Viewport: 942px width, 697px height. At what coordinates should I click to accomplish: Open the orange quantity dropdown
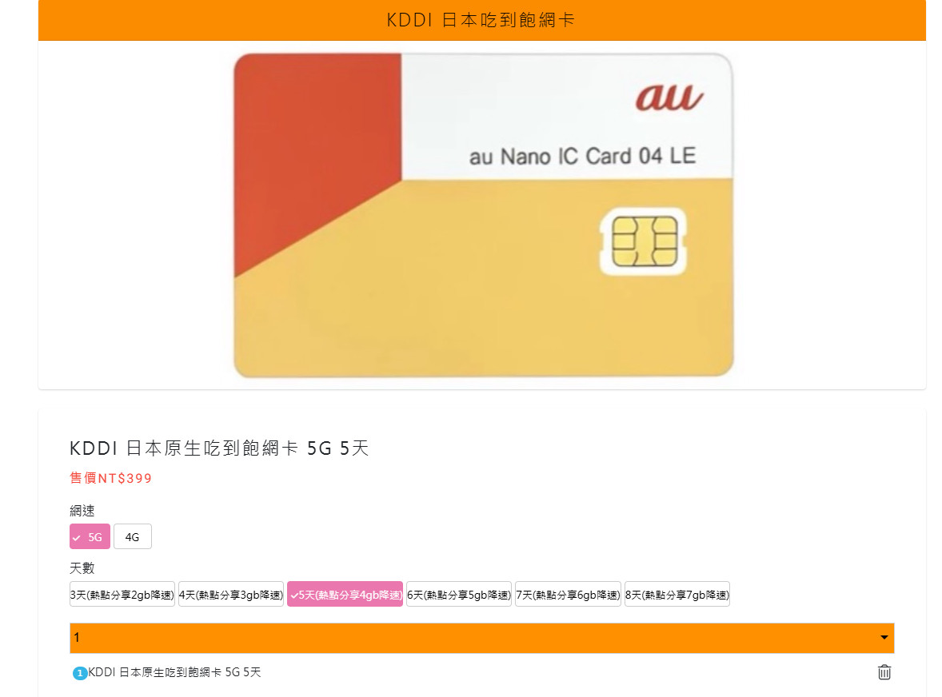point(482,638)
